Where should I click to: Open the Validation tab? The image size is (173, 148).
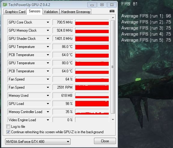(x=51, y=12)
